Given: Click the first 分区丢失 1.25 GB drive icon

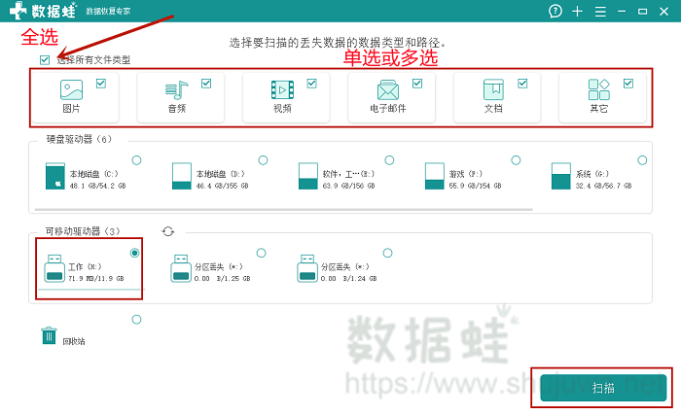Looking at the screenshot, I should (x=181, y=268).
